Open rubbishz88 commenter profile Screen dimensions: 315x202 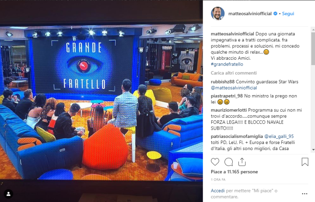[x=223, y=82]
